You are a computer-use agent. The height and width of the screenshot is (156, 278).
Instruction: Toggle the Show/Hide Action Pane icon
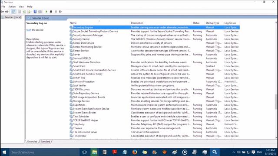(40, 12)
